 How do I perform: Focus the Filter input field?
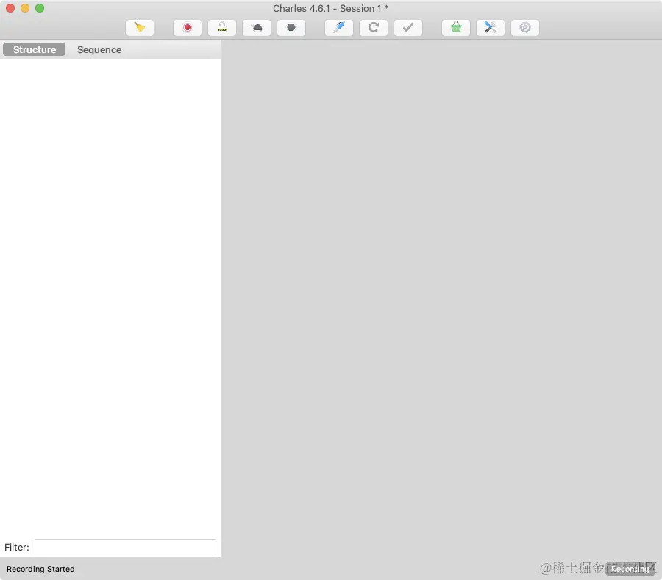pyautogui.click(x=125, y=547)
